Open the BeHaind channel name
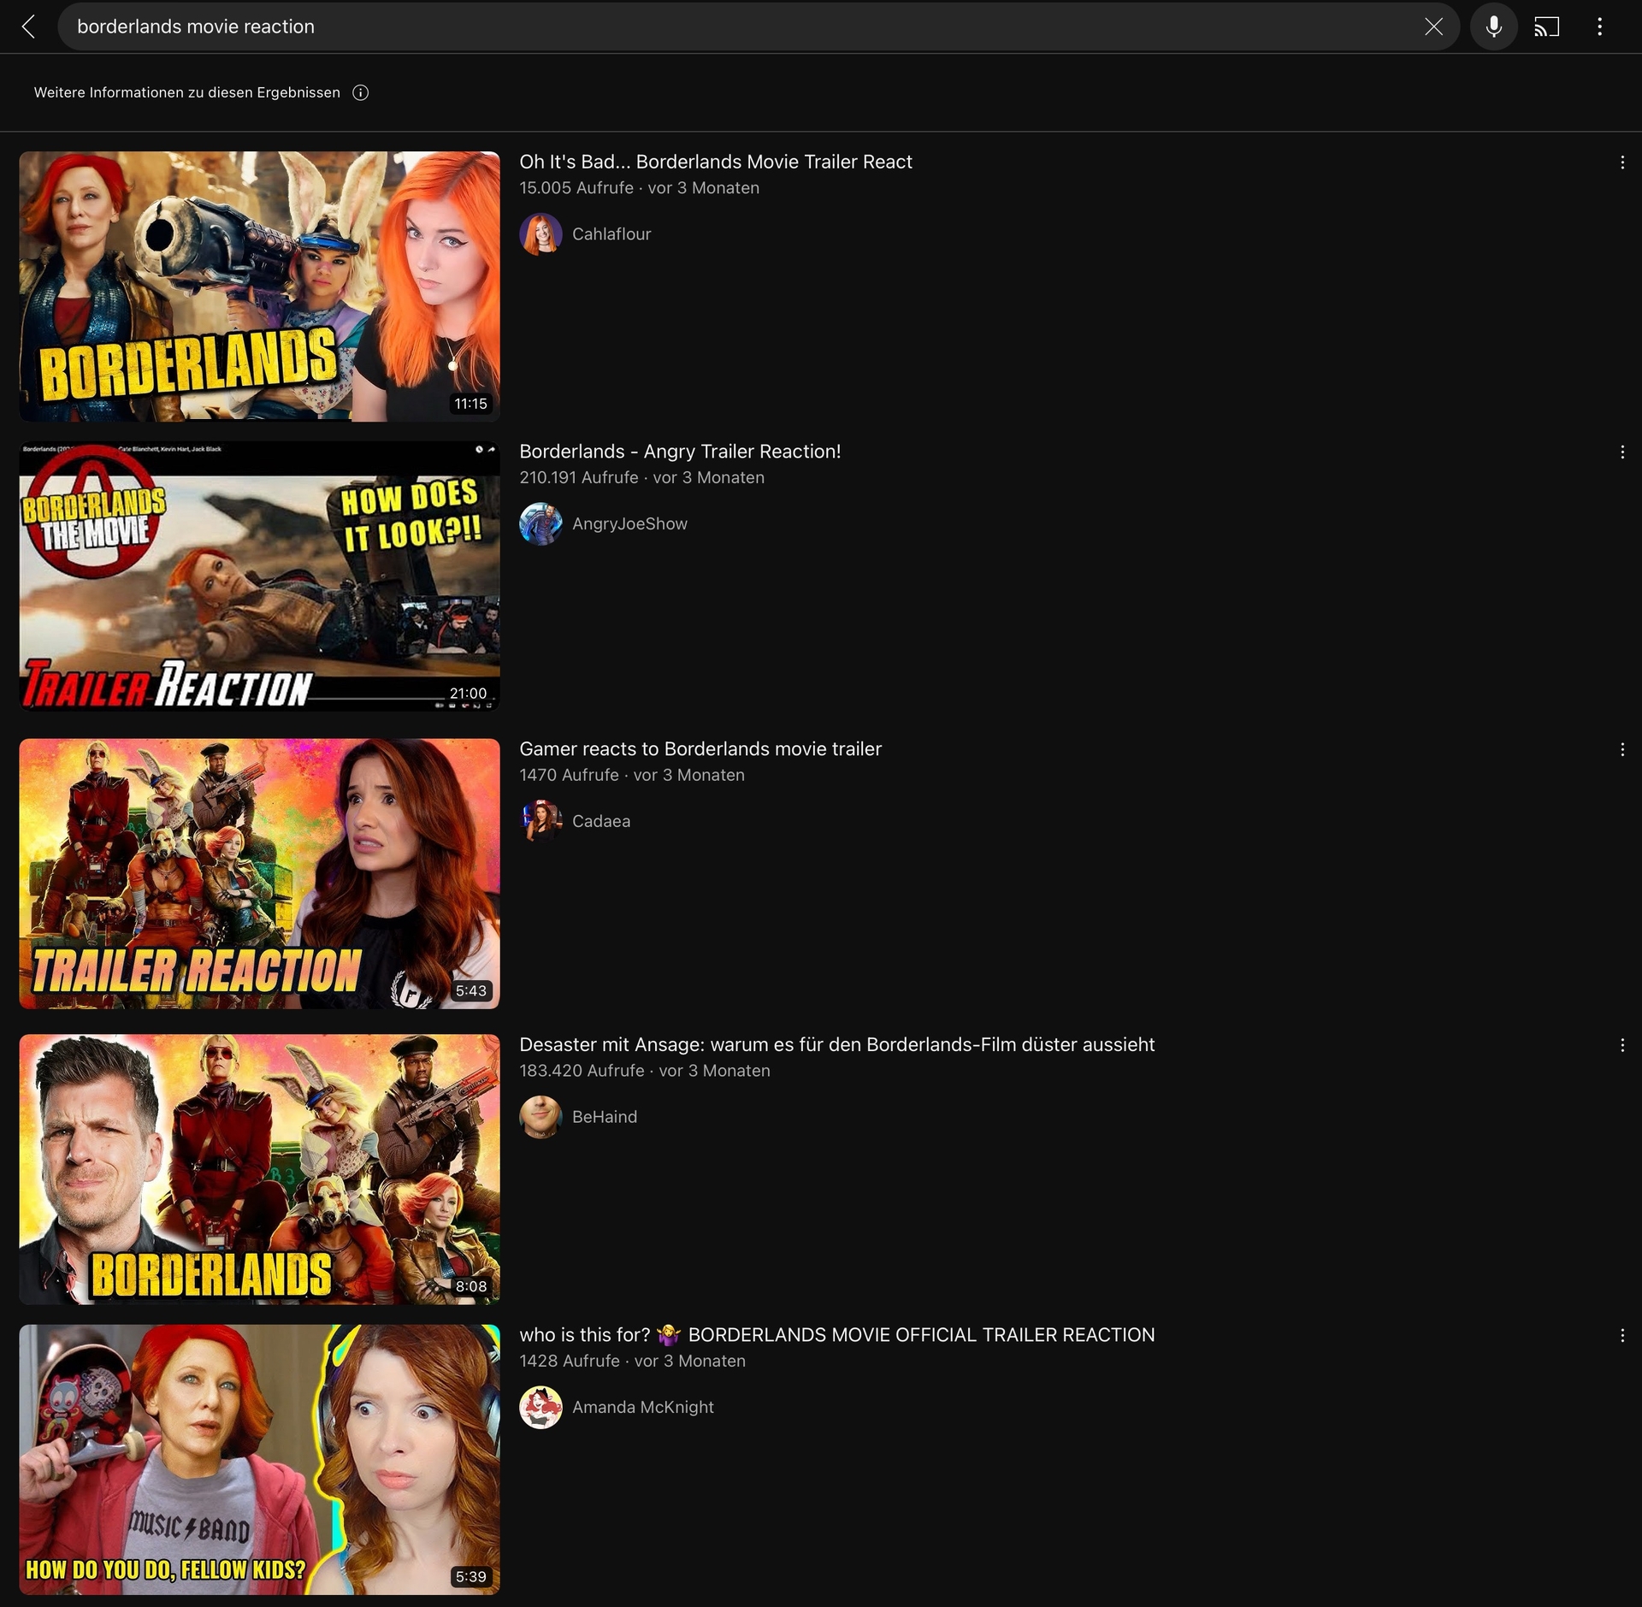Screen dimensions: 1642x1607 coord(605,1118)
